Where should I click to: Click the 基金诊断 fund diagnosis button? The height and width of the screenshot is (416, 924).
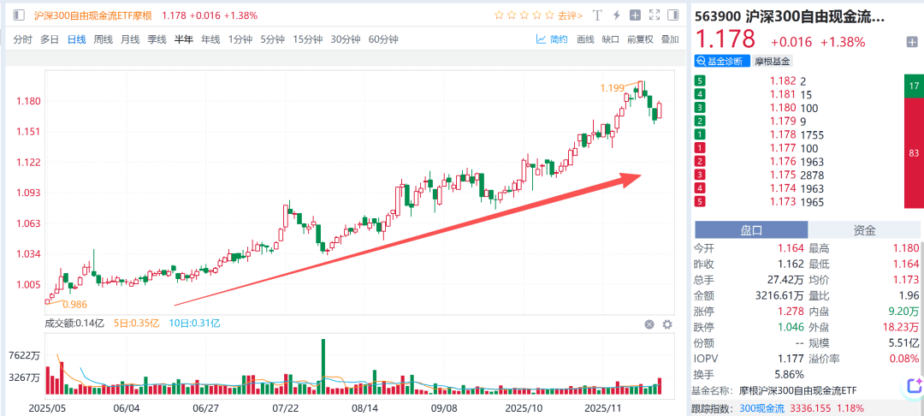720,62
